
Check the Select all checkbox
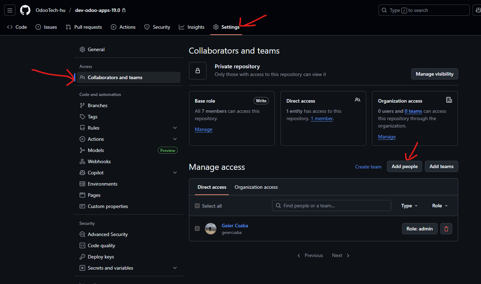point(197,206)
